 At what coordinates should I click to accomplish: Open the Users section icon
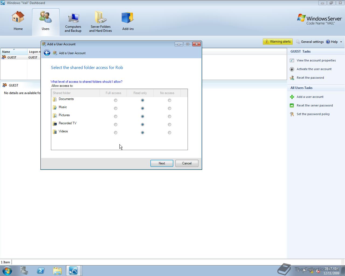(45, 17)
